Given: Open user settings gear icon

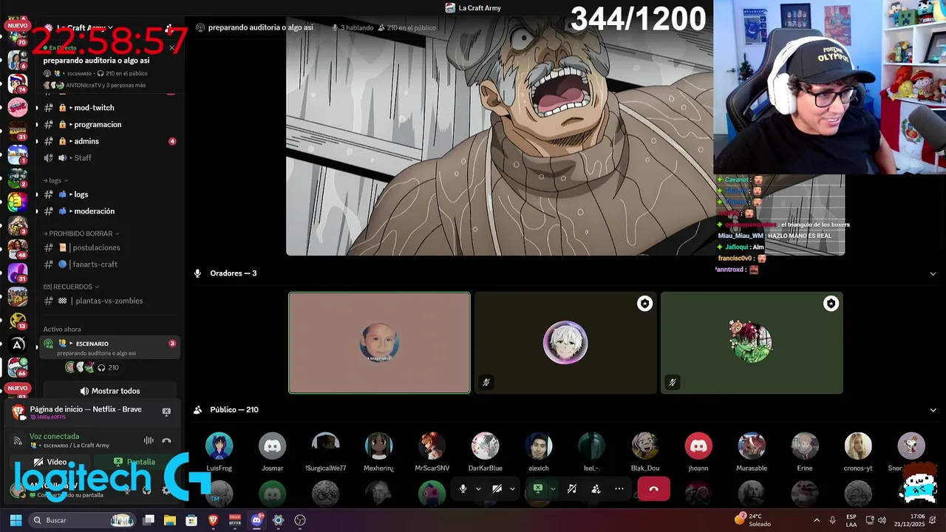Looking at the screenshot, I should 166,490.
